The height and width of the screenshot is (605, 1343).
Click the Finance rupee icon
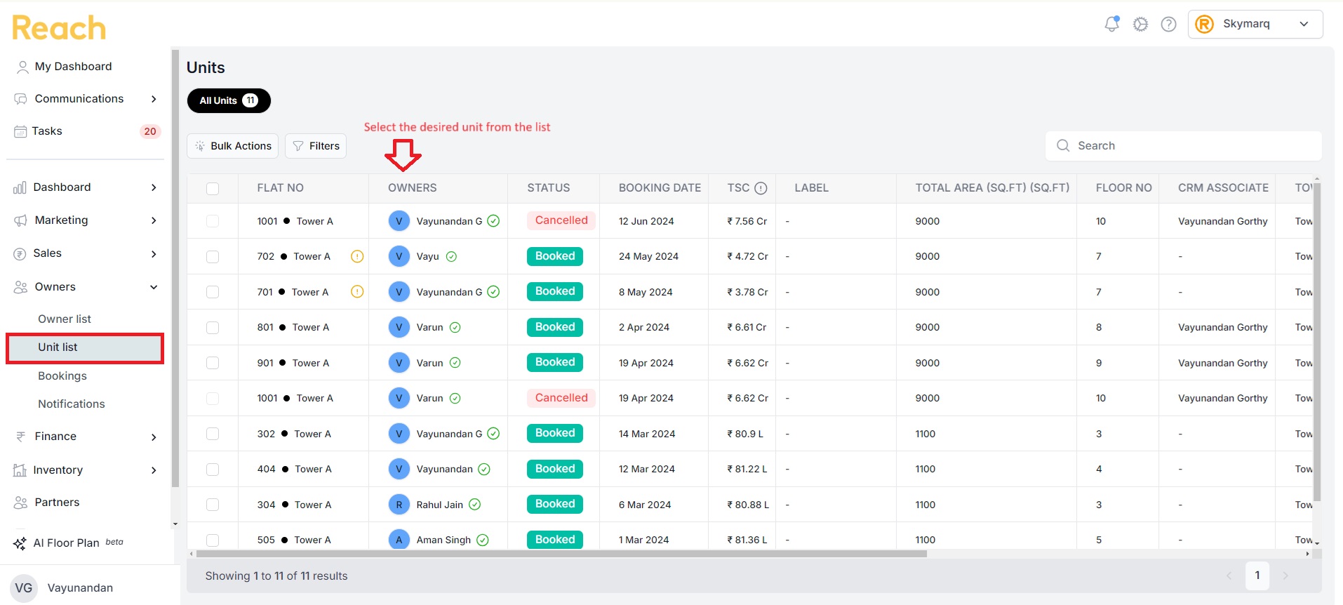coord(20,437)
